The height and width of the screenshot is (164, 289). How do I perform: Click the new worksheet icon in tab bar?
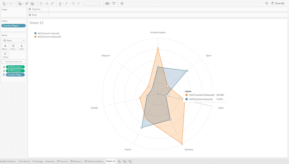coord(119,161)
